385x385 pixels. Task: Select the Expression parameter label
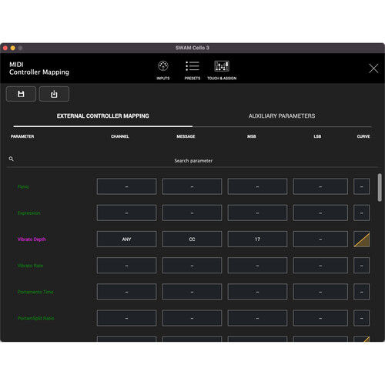coord(28,213)
